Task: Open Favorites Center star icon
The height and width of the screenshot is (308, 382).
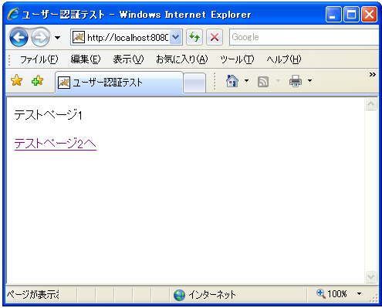Action: 17,80
